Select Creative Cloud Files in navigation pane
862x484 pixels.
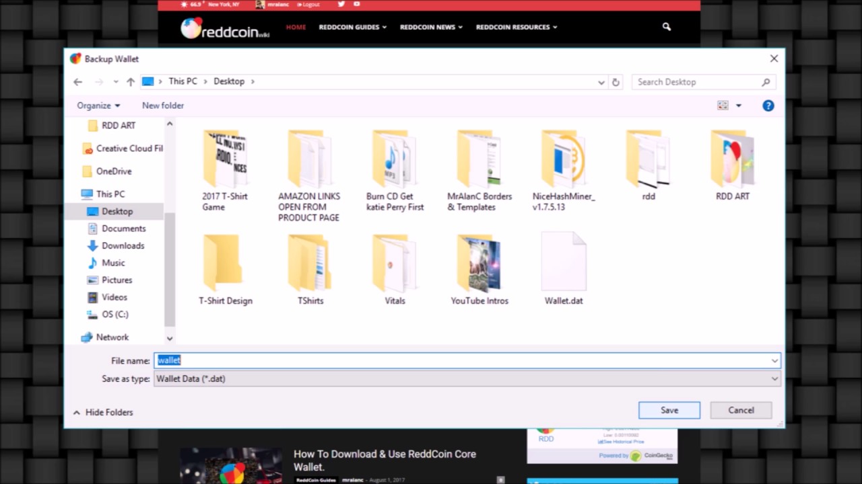pos(123,149)
